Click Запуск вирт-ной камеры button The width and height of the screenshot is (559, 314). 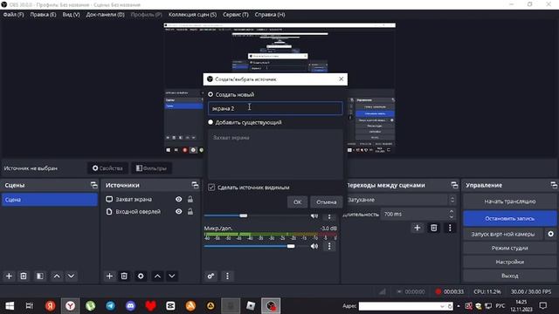tap(503, 234)
